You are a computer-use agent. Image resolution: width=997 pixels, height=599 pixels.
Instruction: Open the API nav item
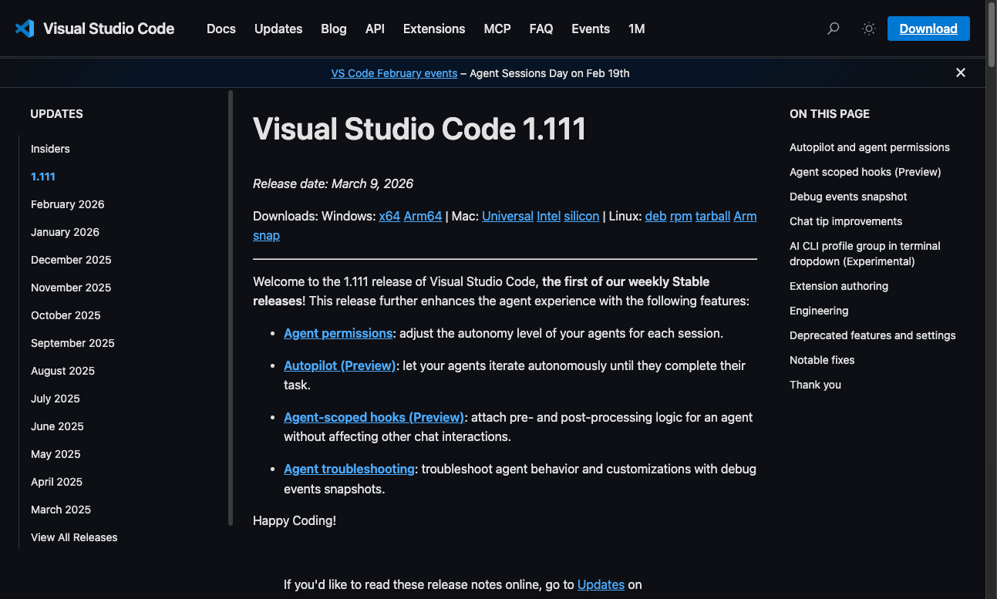click(x=375, y=29)
